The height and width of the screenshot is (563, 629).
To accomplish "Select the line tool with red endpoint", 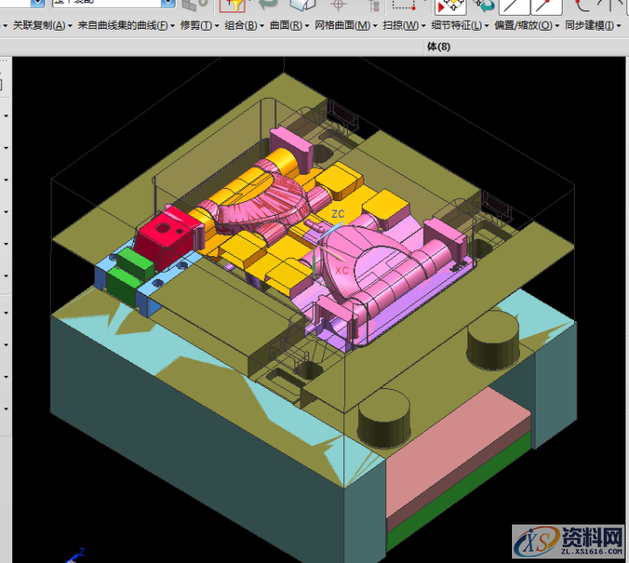I will click(x=548, y=5).
